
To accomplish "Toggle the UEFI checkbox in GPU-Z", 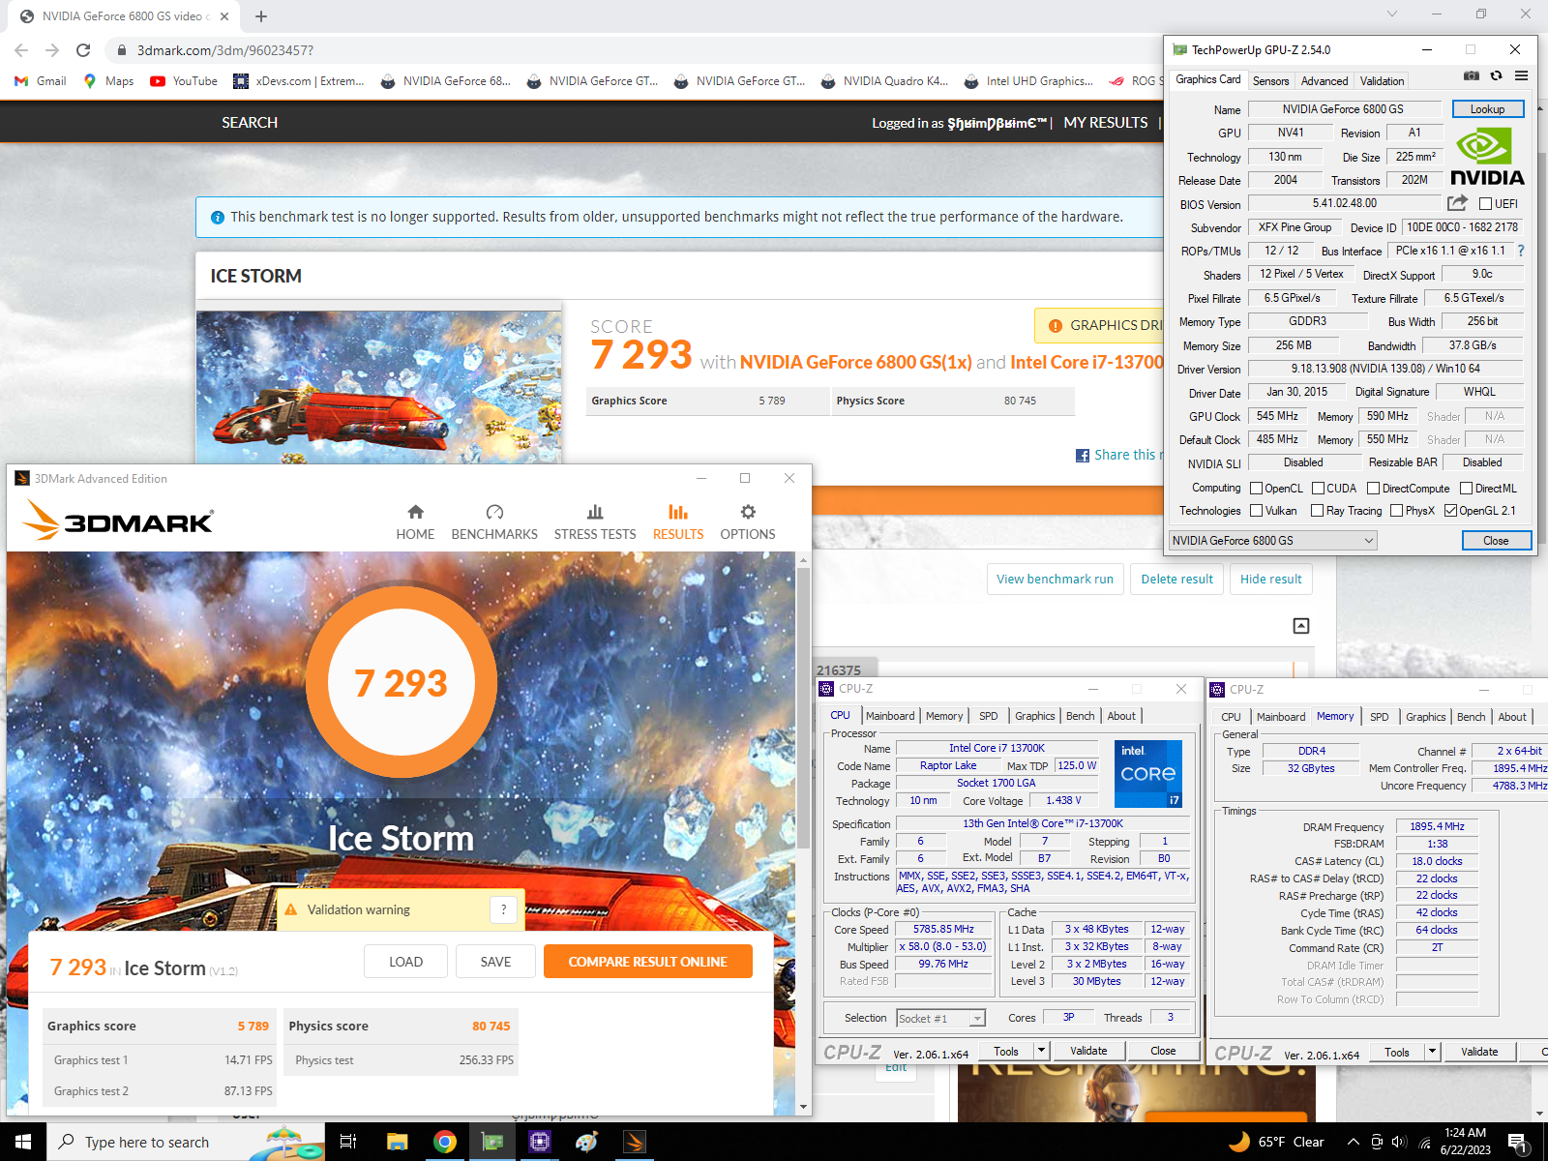I will pyautogui.click(x=1485, y=204).
